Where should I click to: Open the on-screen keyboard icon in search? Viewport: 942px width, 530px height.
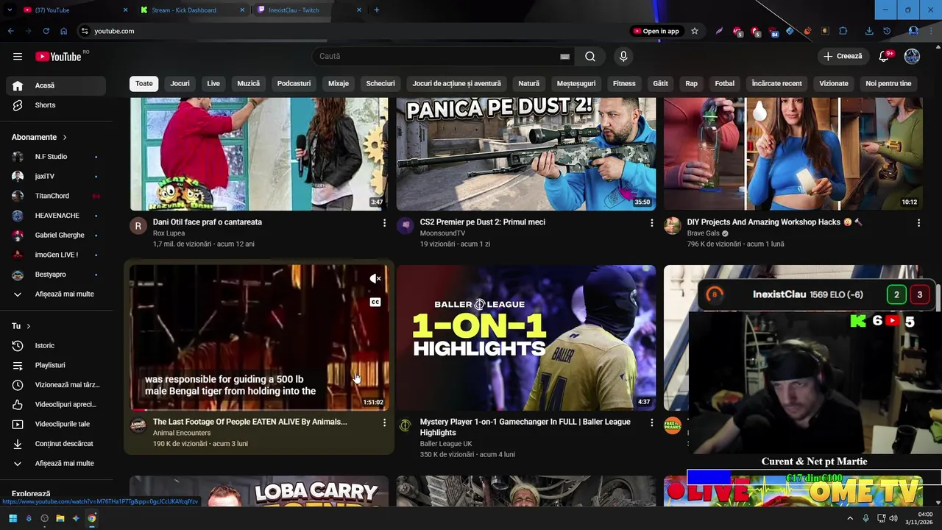564,57
